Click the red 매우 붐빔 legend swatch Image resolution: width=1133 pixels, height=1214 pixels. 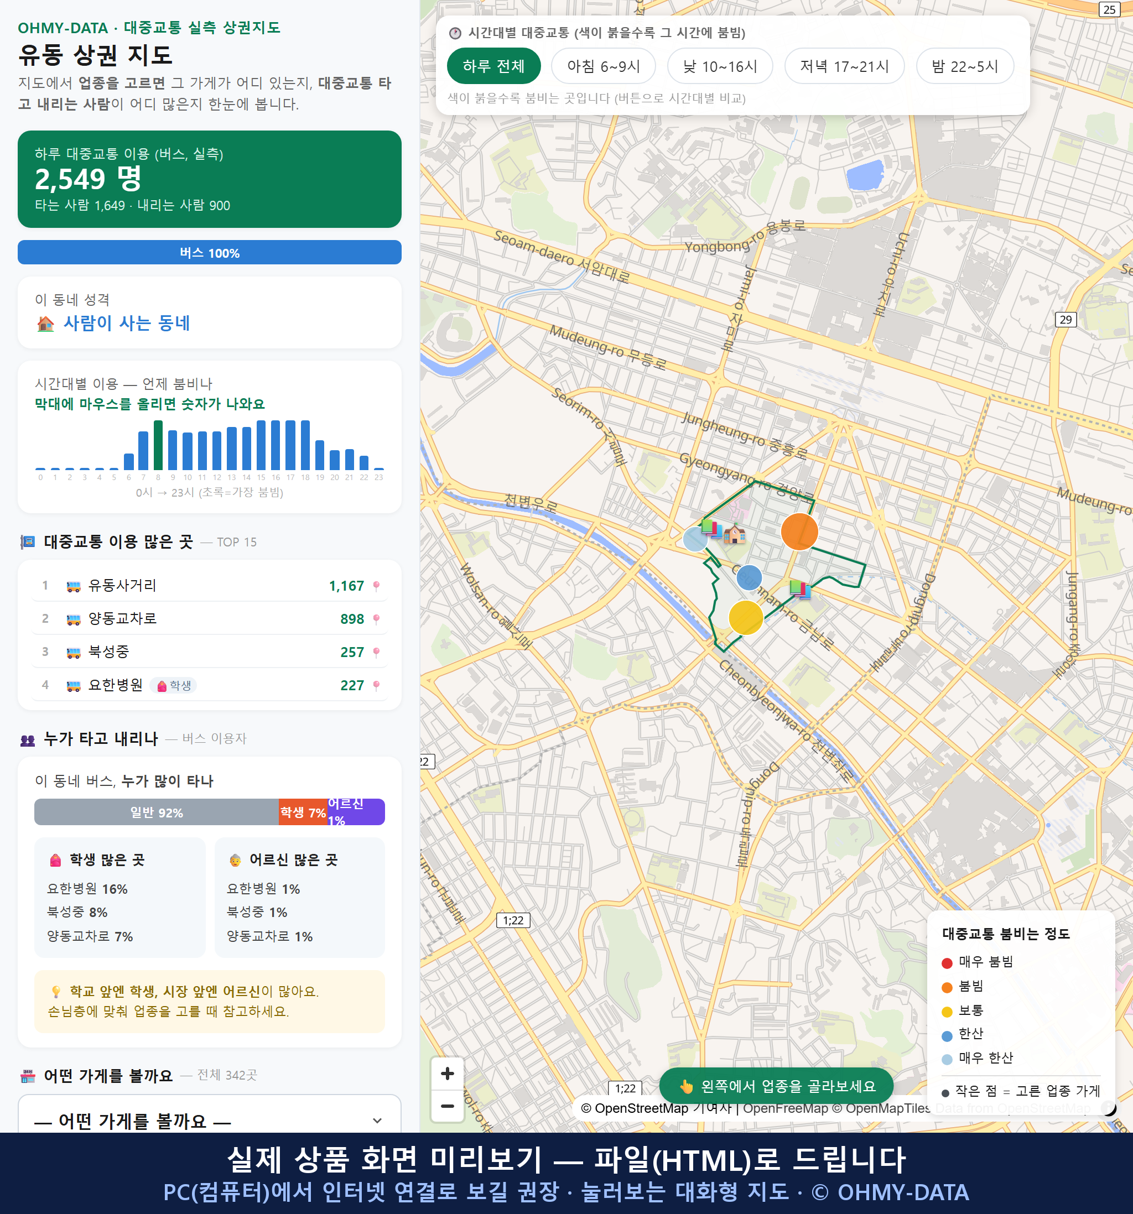947,963
